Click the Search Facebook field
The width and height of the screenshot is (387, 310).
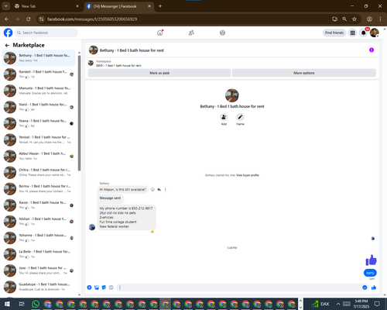[x=46, y=33]
